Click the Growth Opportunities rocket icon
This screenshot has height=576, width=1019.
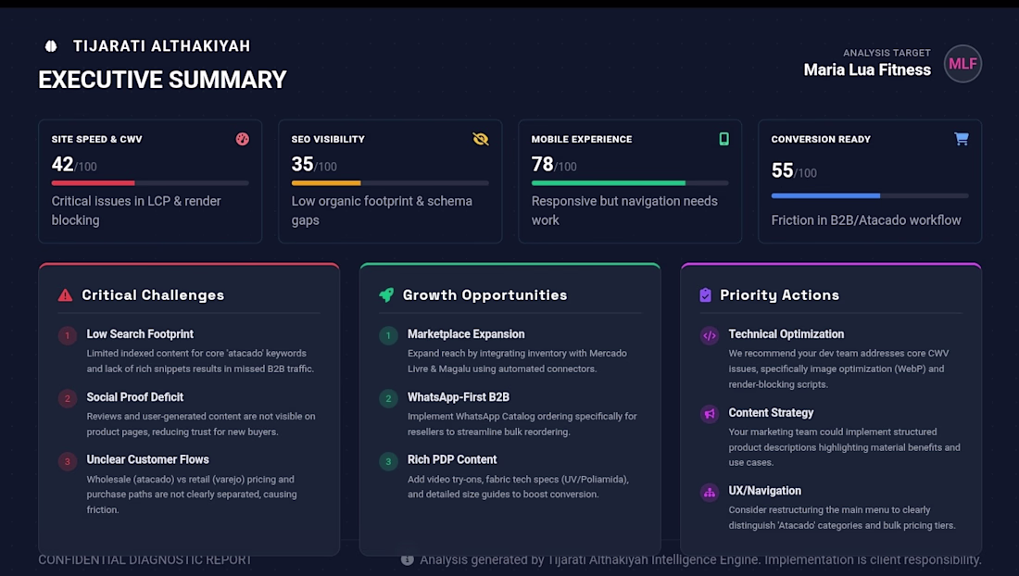coord(386,295)
